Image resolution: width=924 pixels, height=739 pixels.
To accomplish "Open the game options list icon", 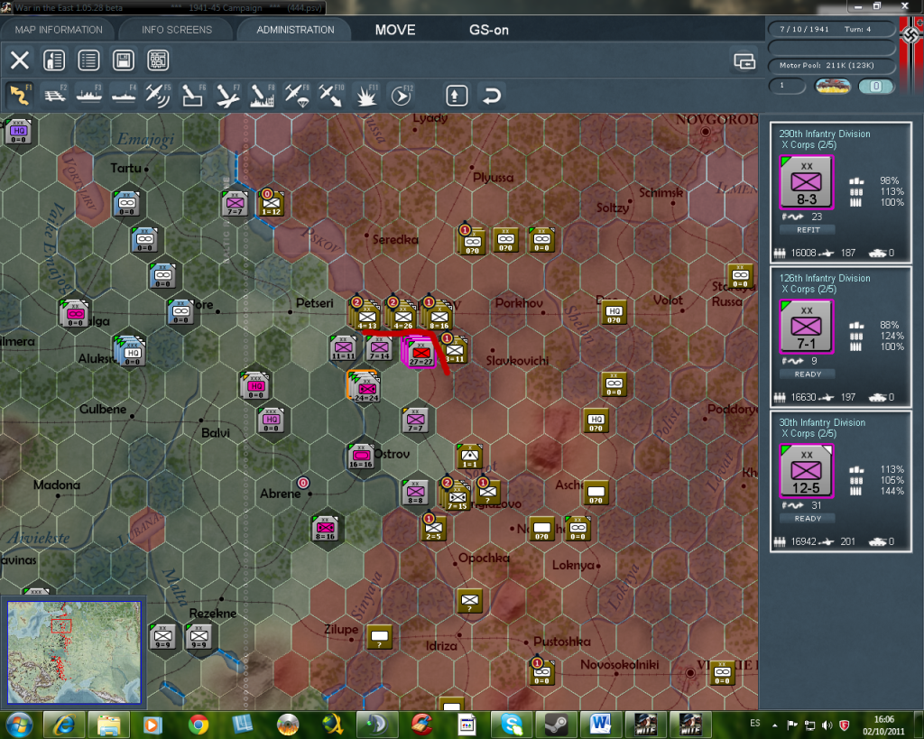I will 89,60.
